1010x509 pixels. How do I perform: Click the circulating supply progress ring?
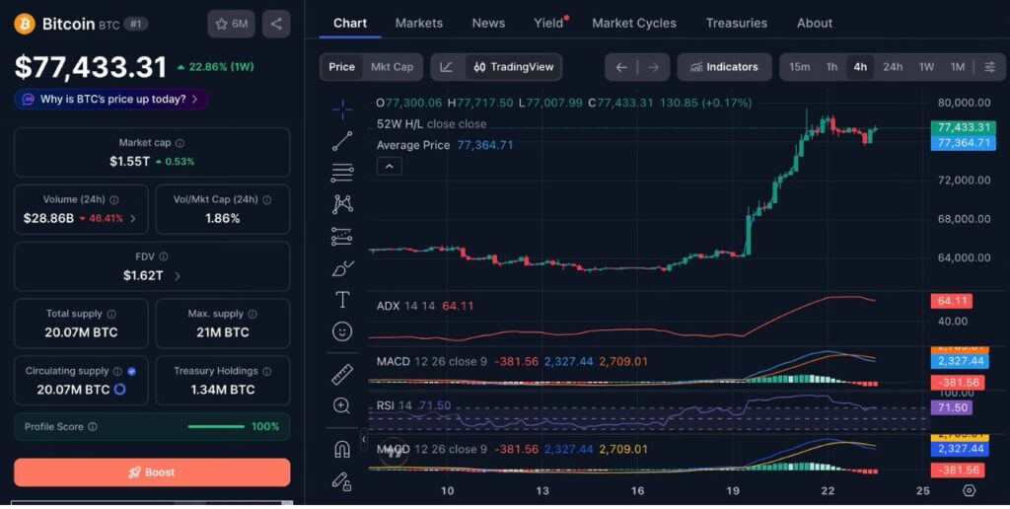coord(119,390)
